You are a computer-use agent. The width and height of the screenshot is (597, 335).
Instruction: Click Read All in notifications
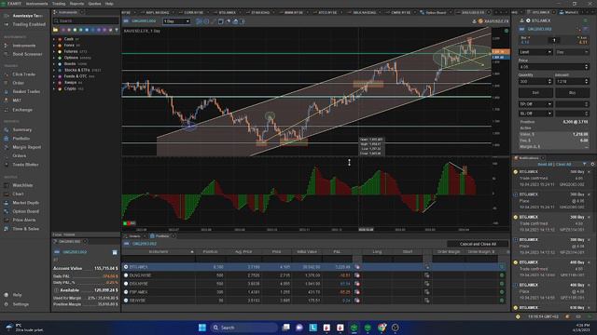(545, 165)
